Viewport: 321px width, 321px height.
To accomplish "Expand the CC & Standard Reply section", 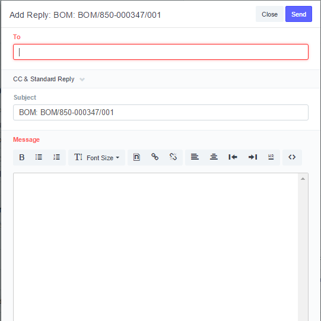I will (x=49, y=79).
